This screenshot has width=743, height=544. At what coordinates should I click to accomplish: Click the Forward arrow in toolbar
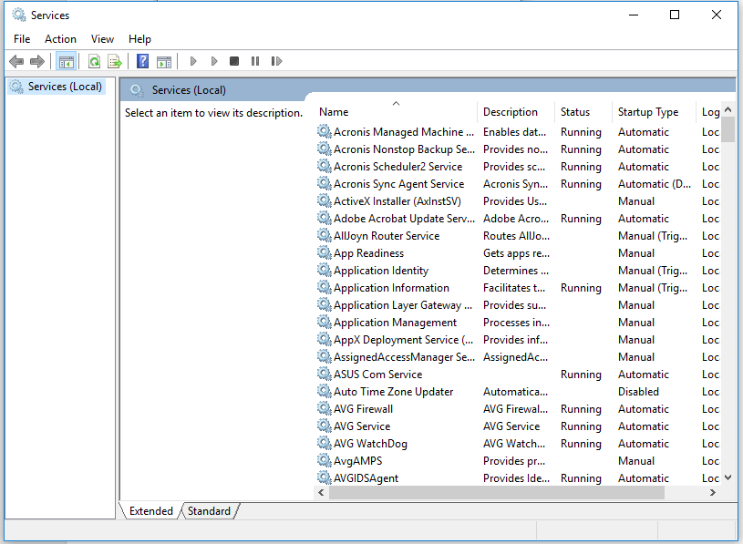point(37,62)
